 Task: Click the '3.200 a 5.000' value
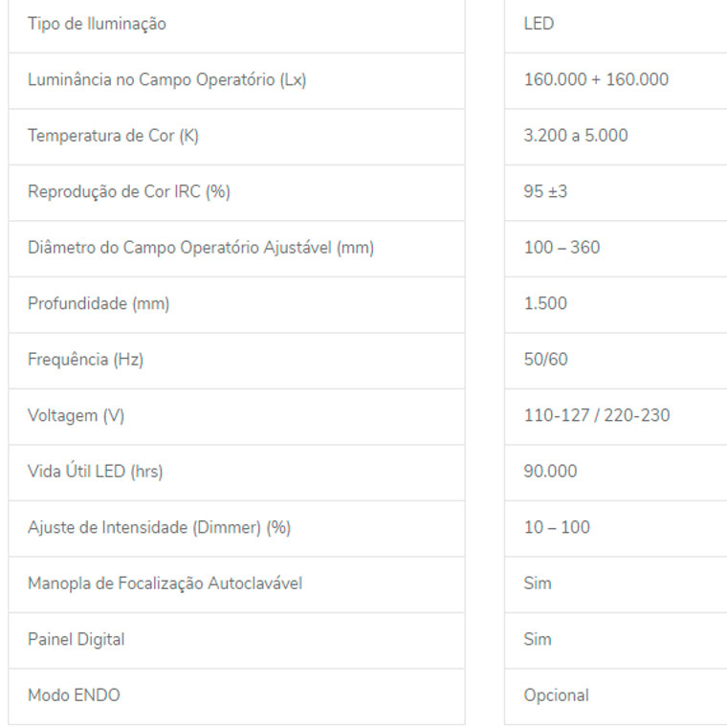pos(576,136)
